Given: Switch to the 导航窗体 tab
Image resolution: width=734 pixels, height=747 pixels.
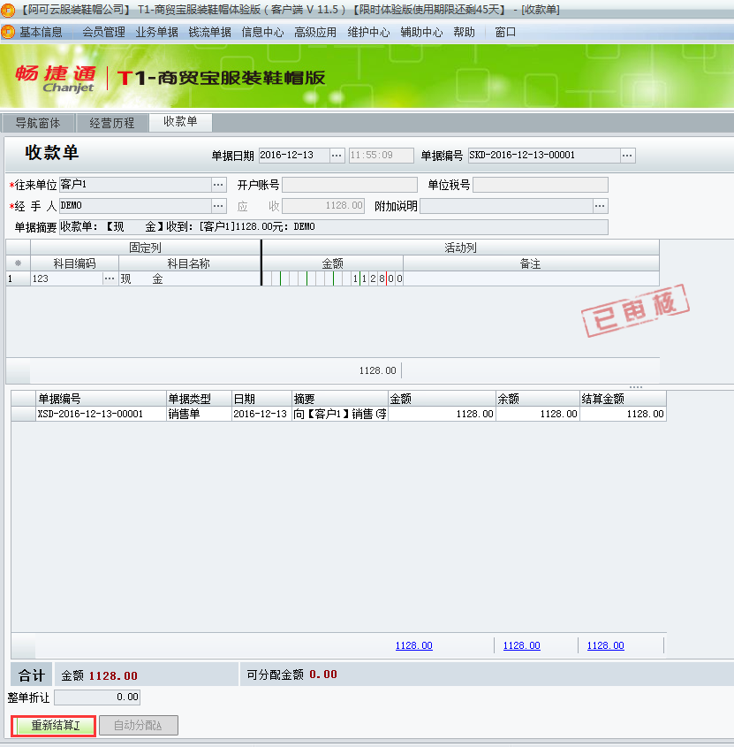Looking at the screenshot, I should click(x=38, y=123).
